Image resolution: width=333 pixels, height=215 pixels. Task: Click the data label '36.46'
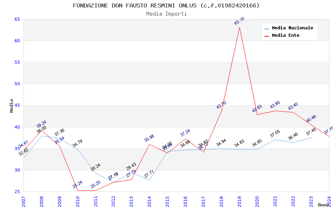point(293,136)
